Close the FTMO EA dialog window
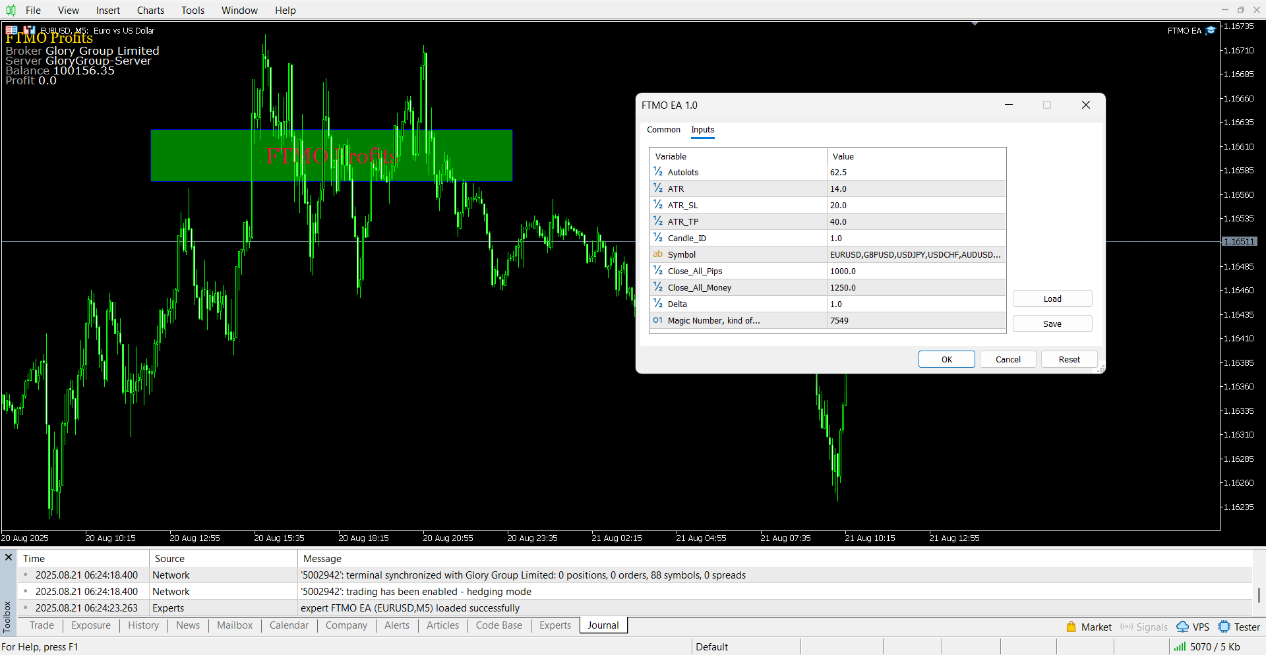The height and width of the screenshot is (655, 1266). click(x=1086, y=105)
